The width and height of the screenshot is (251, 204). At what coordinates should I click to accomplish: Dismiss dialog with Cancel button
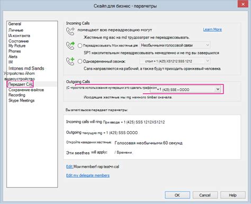point(205,195)
